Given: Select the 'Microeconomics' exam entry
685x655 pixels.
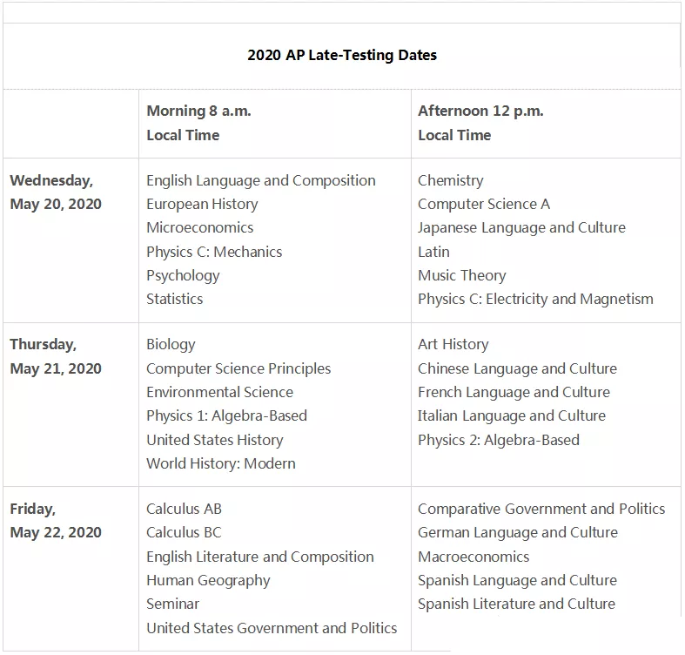Looking at the screenshot, I should point(199,228).
